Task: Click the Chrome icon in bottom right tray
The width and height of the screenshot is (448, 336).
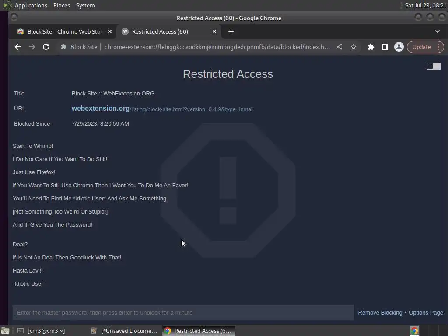Action: [x=414, y=331]
